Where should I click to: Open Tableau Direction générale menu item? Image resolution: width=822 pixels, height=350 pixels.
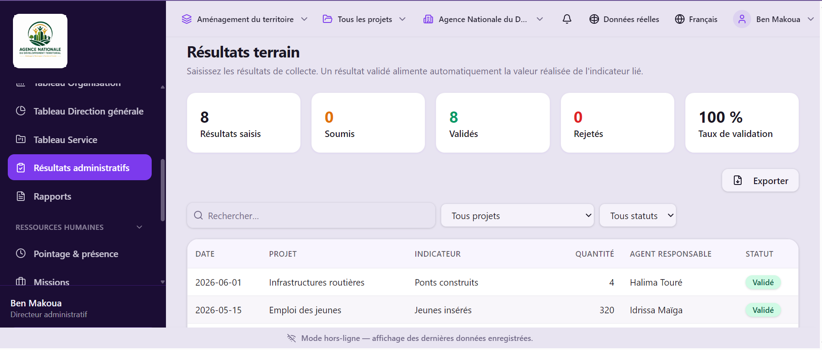click(80, 111)
